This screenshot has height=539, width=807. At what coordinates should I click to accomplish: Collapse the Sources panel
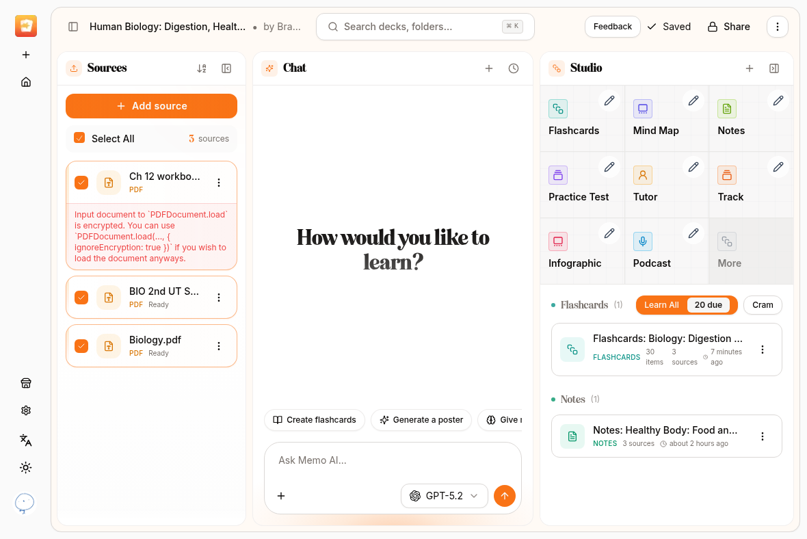(x=226, y=68)
